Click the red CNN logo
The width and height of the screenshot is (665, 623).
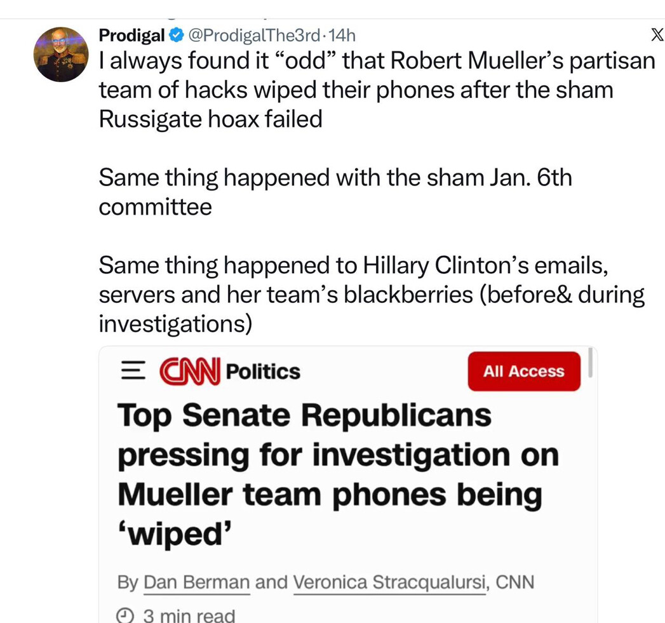pos(189,372)
